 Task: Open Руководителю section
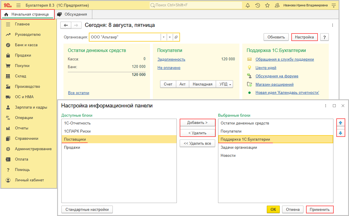coord(28,35)
